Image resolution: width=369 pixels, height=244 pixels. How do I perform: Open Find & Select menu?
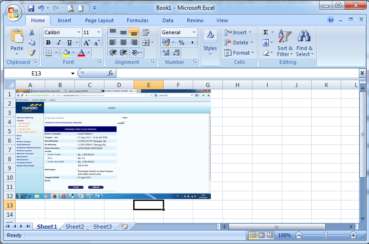pyautogui.click(x=305, y=43)
